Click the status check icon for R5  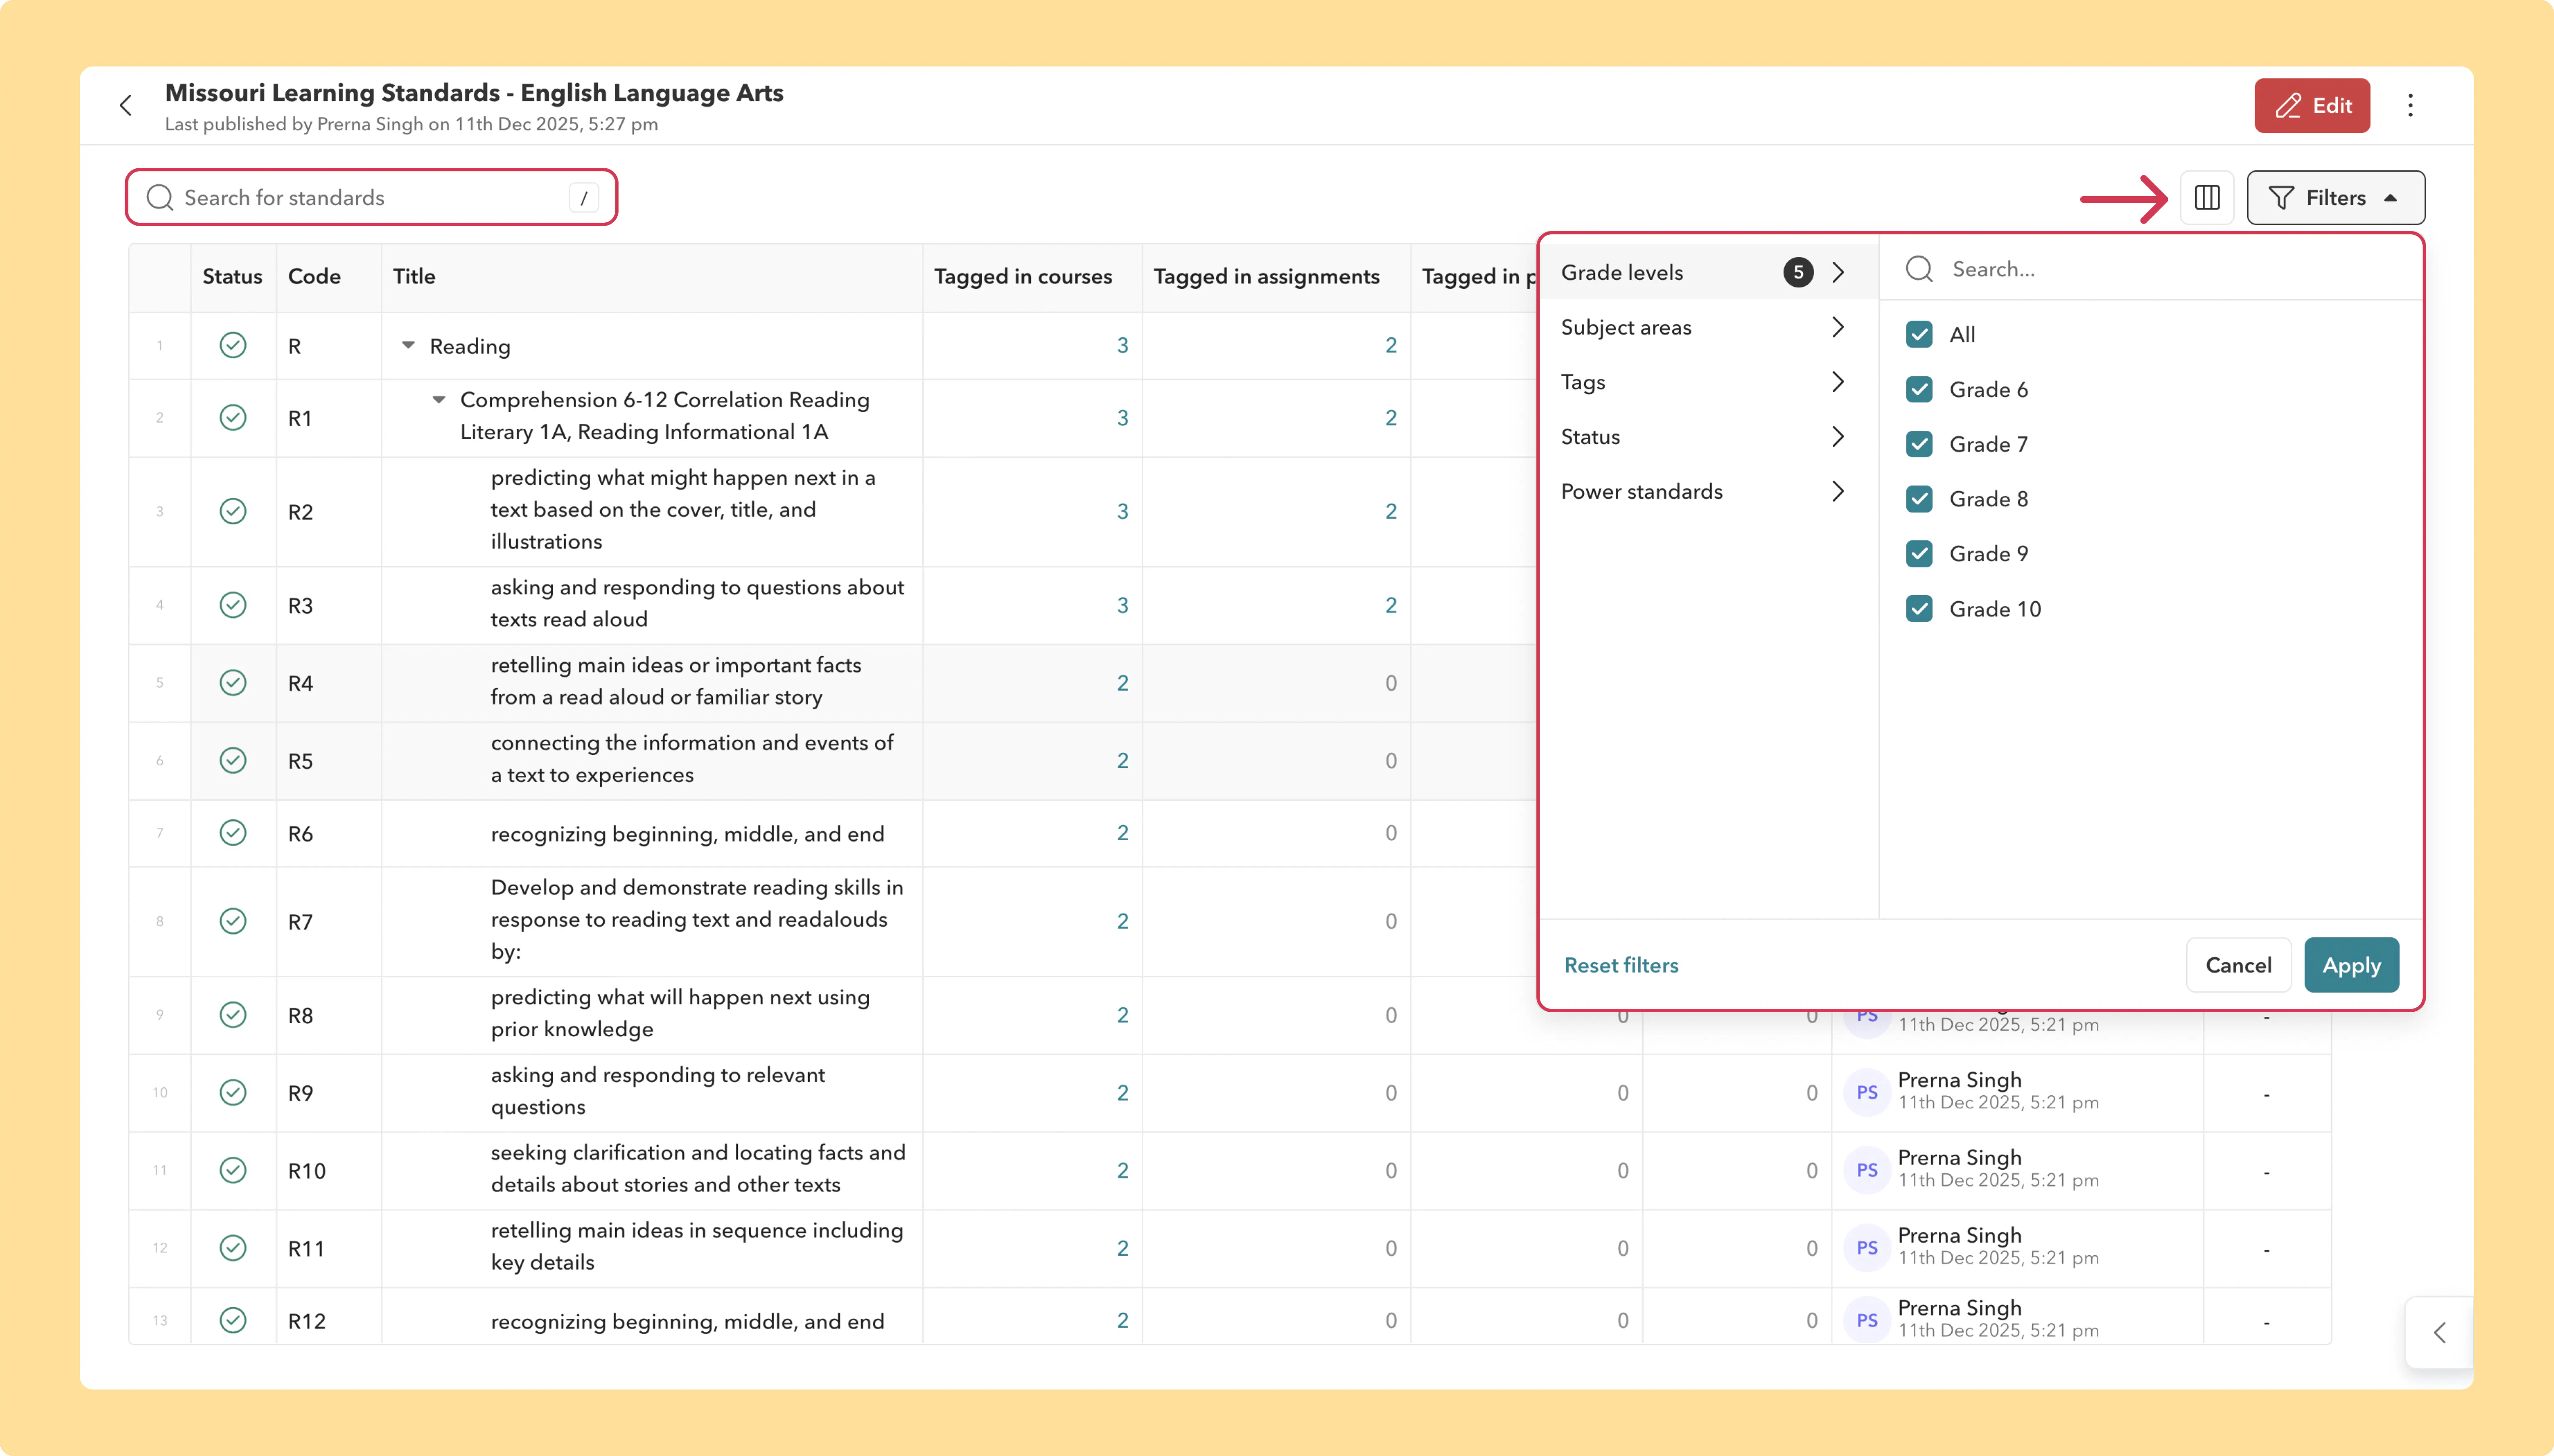tap(233, 761)
